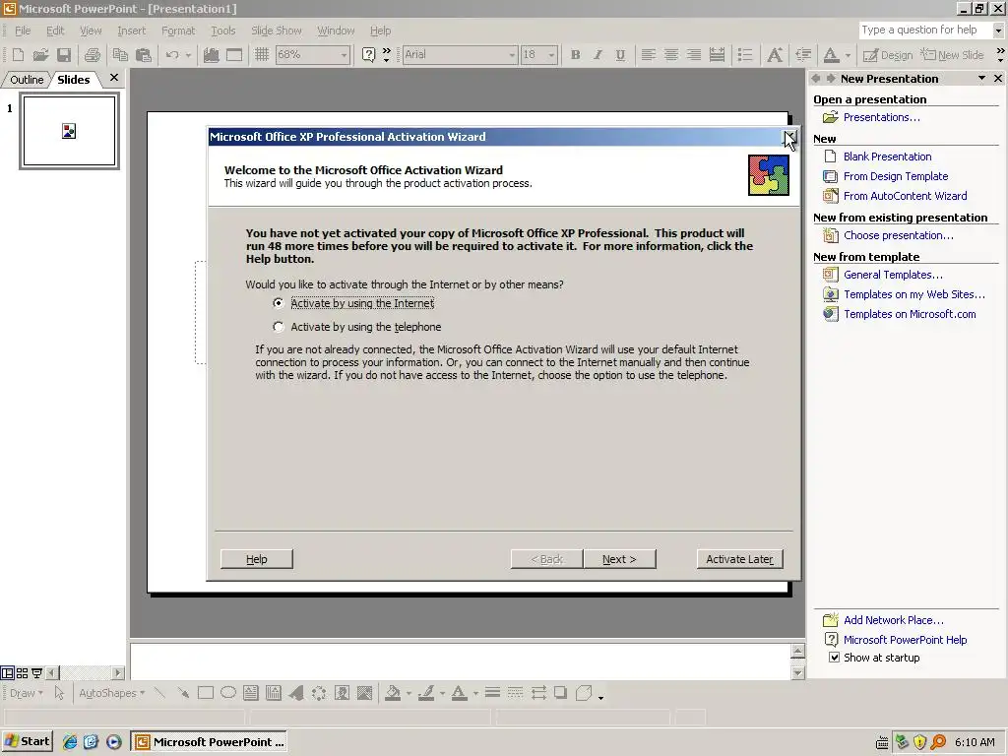This screenshot has height=756, width=1008.
Task: Toggle Underline formatting button
Action: pyautogui.click(x=620, y=55)
